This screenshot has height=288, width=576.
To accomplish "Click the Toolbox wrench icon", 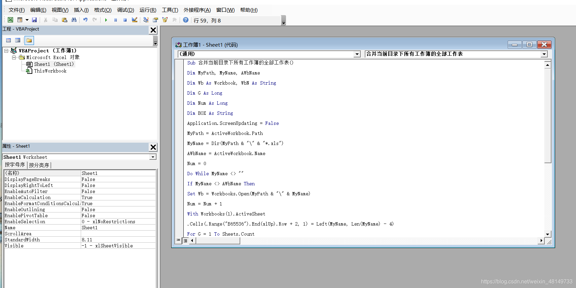I will (174, 20).
